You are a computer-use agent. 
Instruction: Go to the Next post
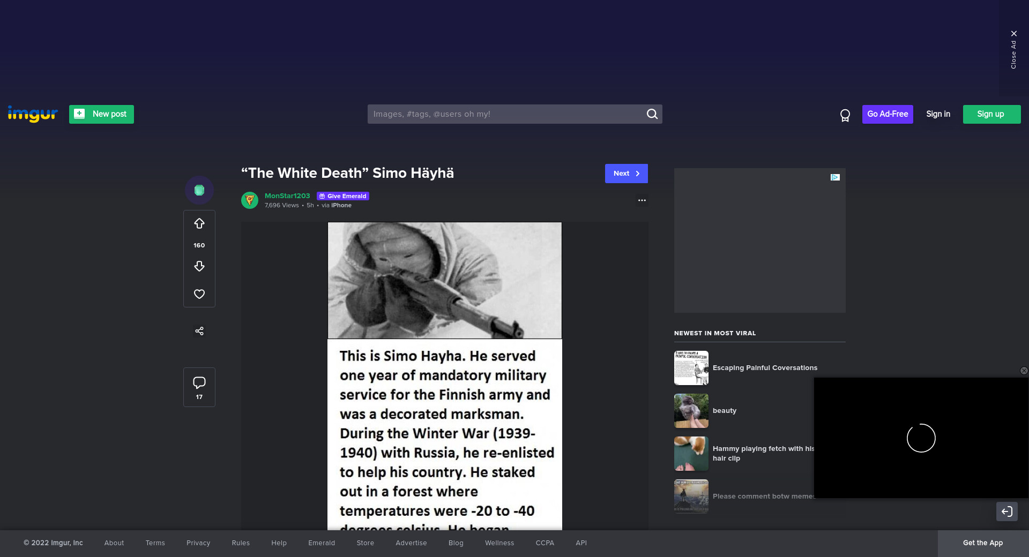(626, 174)
